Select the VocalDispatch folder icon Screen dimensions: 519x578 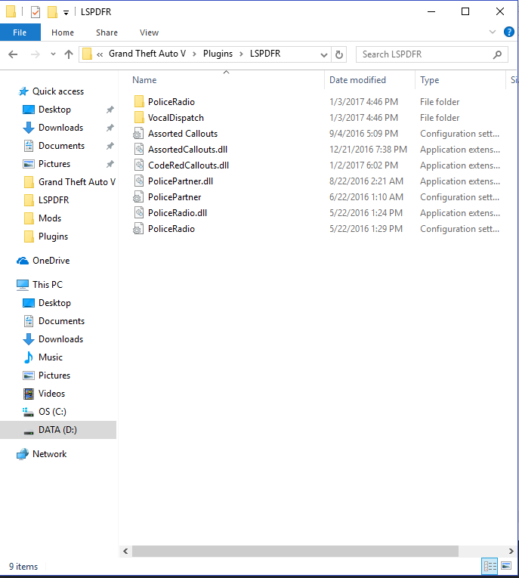(x=139, y=118)
